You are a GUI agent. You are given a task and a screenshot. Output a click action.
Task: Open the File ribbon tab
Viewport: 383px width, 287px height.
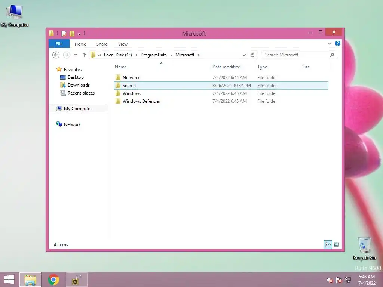pyautogui.click(x=59, y=44)
